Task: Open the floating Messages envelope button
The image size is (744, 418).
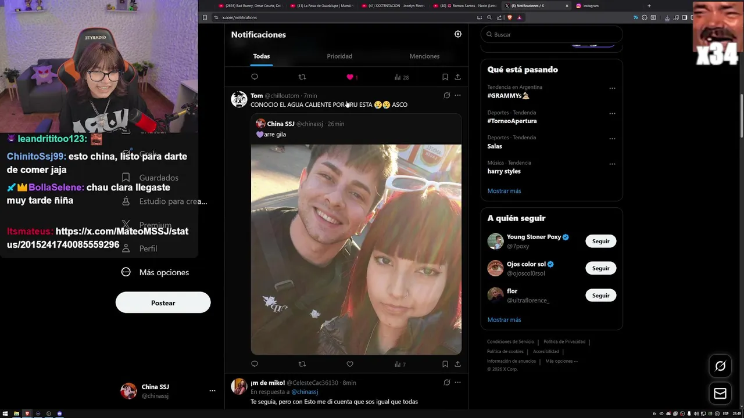Action: tap(720, 394)
